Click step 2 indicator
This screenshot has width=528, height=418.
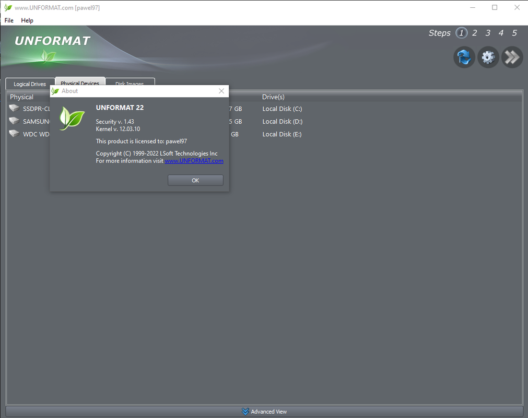[x=474, y=33]
